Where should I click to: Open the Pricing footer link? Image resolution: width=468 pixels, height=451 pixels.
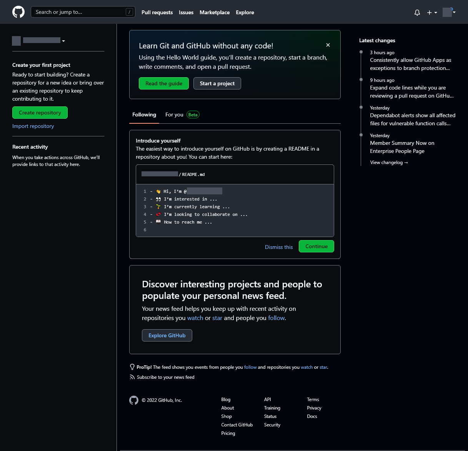[x=228, y=433]
